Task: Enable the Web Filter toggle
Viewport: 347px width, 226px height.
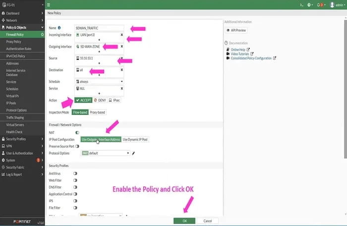Action: (75, 180)
